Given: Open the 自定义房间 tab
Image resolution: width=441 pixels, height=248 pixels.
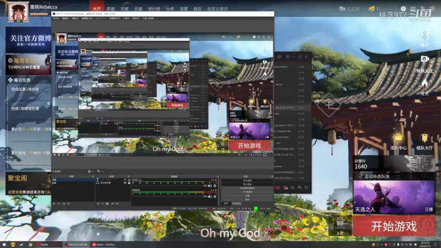Looking at the screenshot, I should click(217, 9).
